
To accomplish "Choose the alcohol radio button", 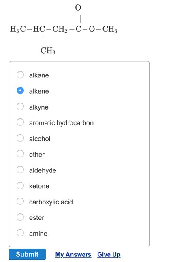I will [20, 138].
